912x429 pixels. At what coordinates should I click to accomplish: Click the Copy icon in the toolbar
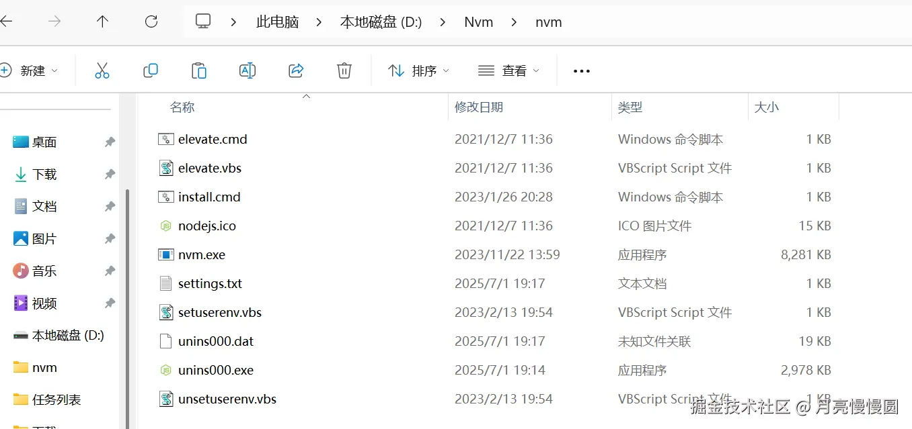(x=150, y=70)
